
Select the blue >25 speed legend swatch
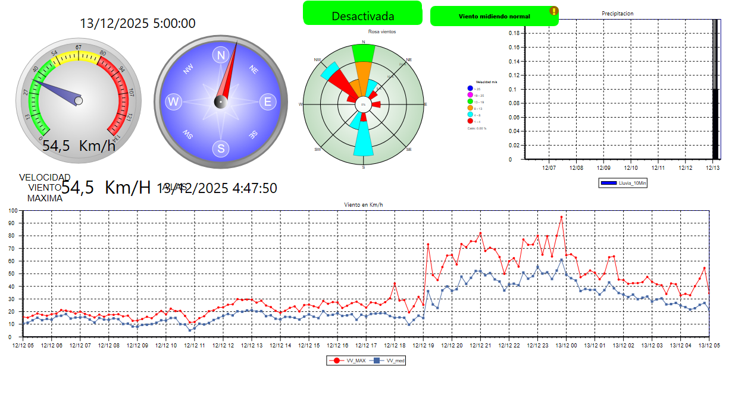[470, 88]
